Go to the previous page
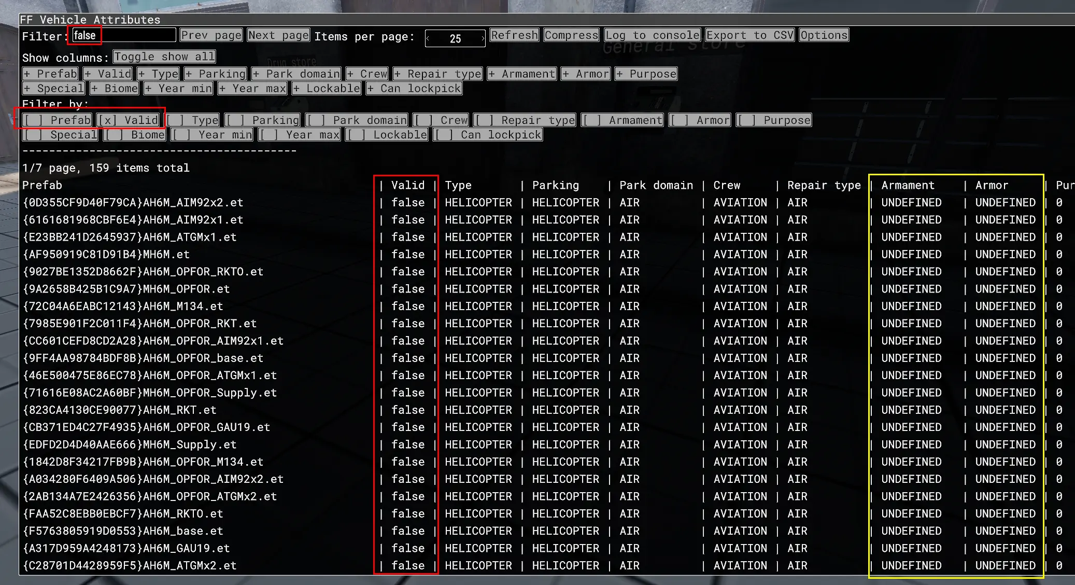Image resolution: width=1075 pixels, height=585 pixels. coord(210,34)
